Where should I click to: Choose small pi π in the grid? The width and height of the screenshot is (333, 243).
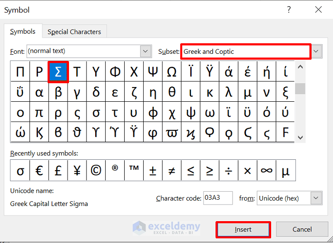(x=39, y=112)
